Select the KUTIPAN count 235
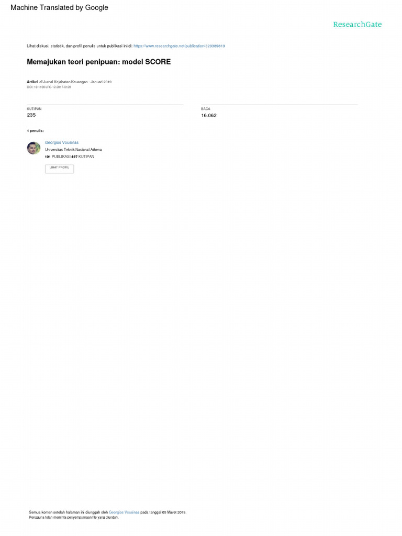The height and width of the screenshot is (536, 402). coord(31,115)
